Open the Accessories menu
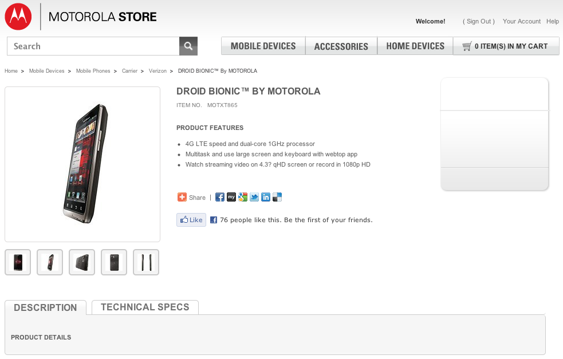563x359 pixels. pyautogui.click(x=341, y=46)
